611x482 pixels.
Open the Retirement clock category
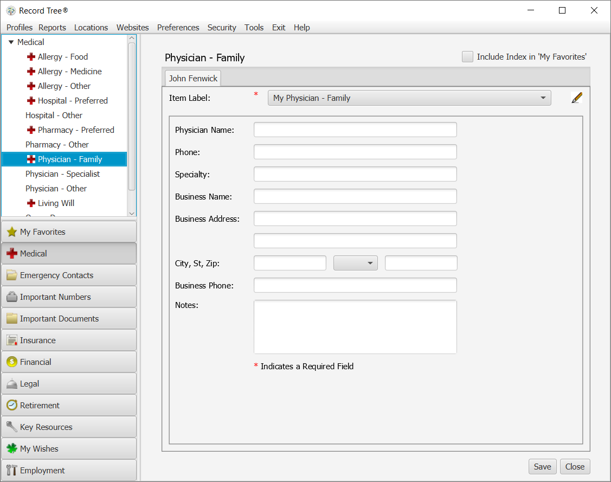coord(12,405)
